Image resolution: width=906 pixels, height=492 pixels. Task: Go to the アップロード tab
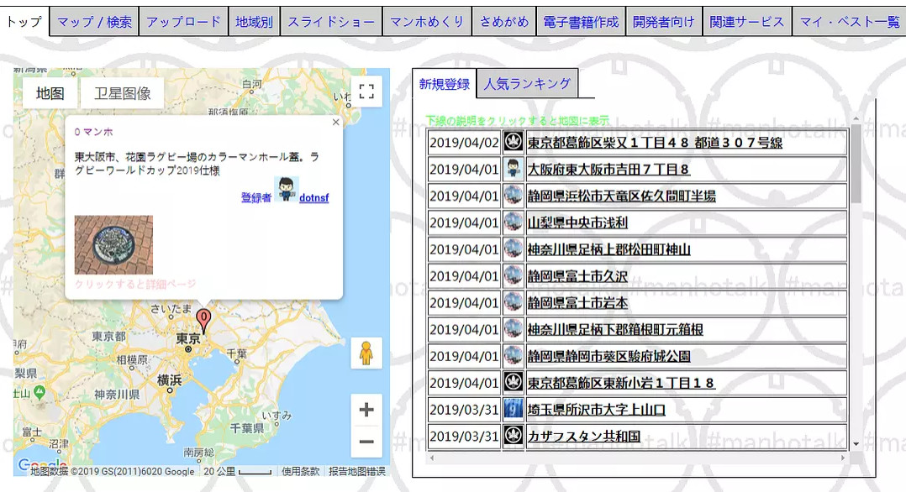coord(184,22)
